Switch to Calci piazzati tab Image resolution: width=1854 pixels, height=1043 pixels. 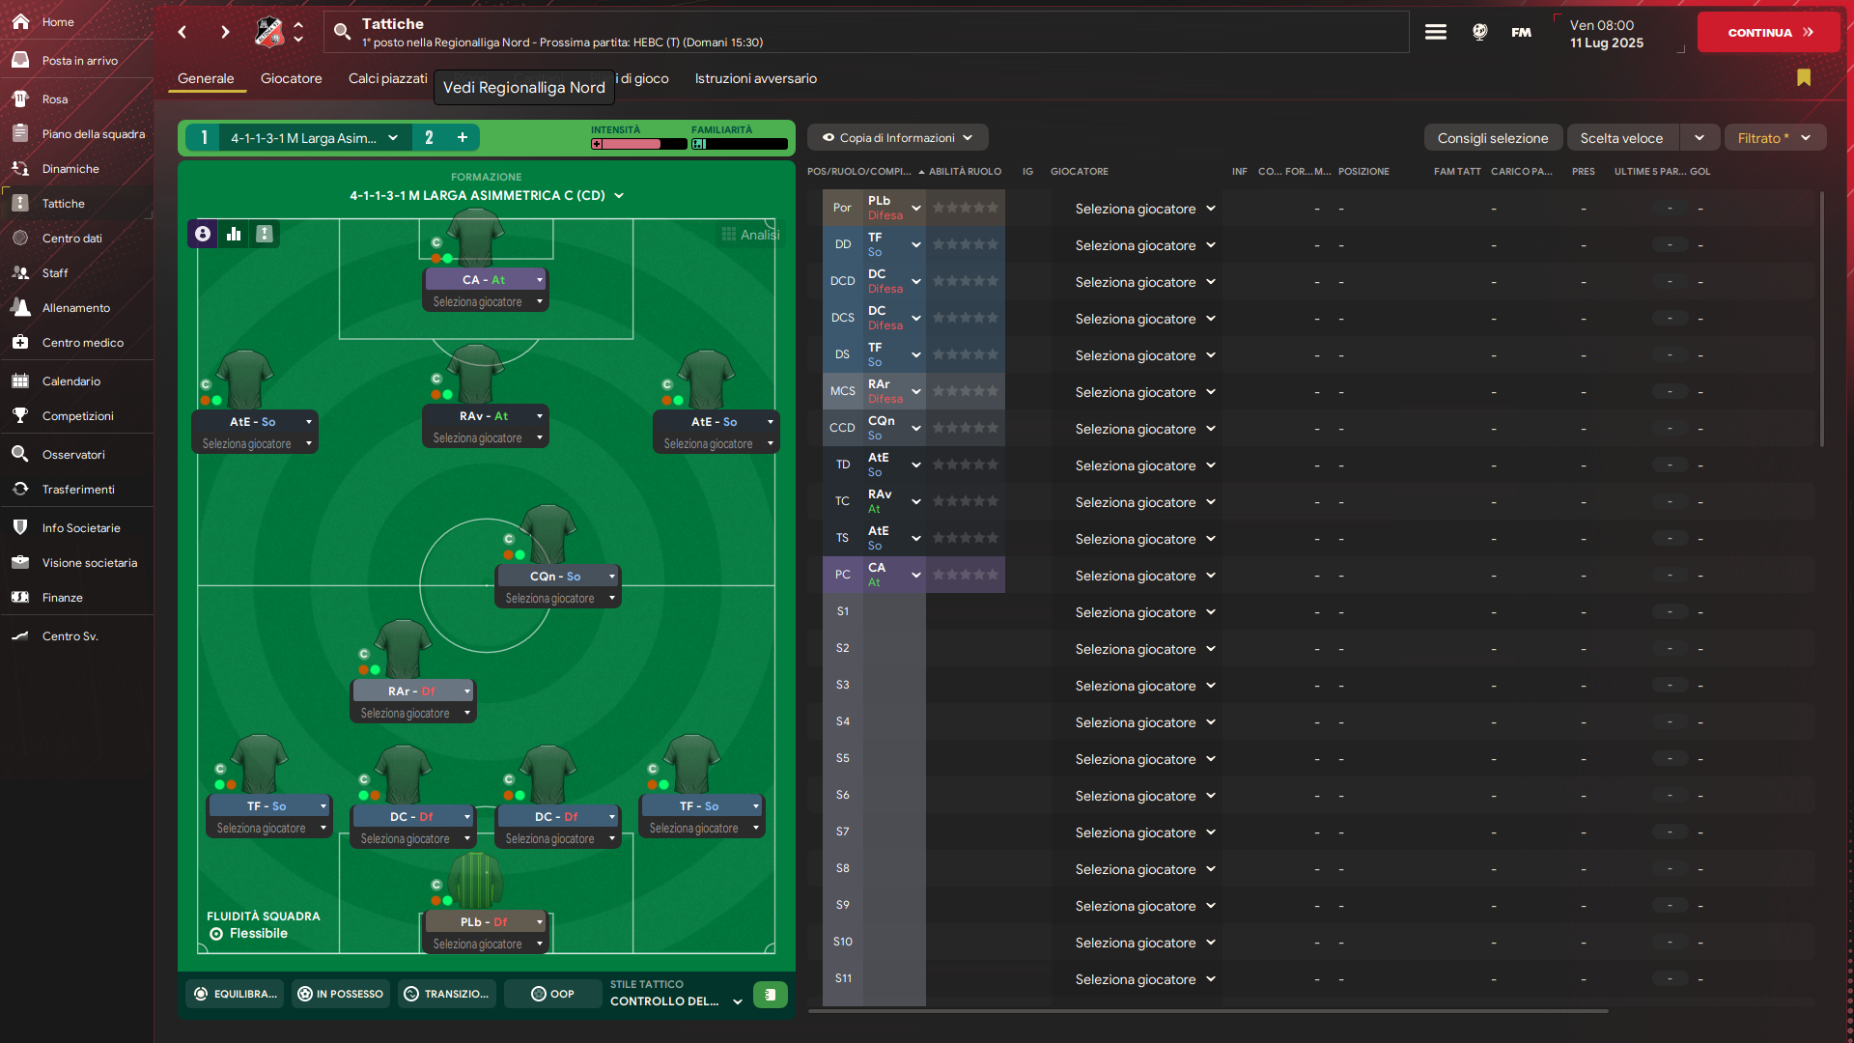pyautogui.click(x=387, y=78)
